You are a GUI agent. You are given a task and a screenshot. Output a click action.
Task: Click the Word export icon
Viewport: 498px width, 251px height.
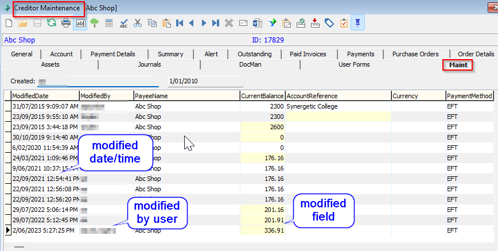click(x=257, y=24)
